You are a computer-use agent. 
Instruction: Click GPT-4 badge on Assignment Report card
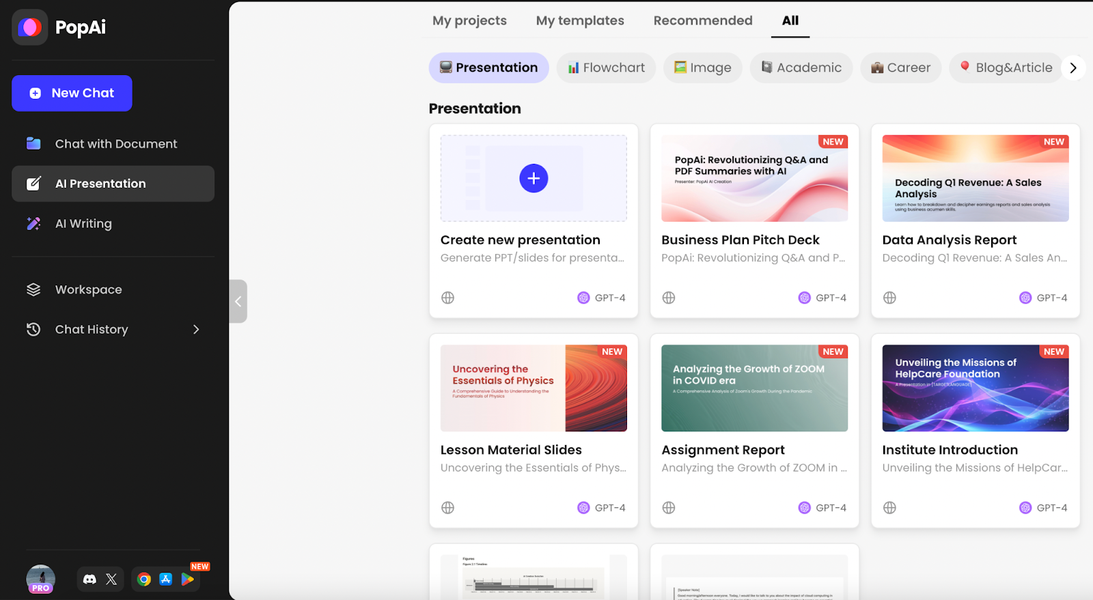822,508
